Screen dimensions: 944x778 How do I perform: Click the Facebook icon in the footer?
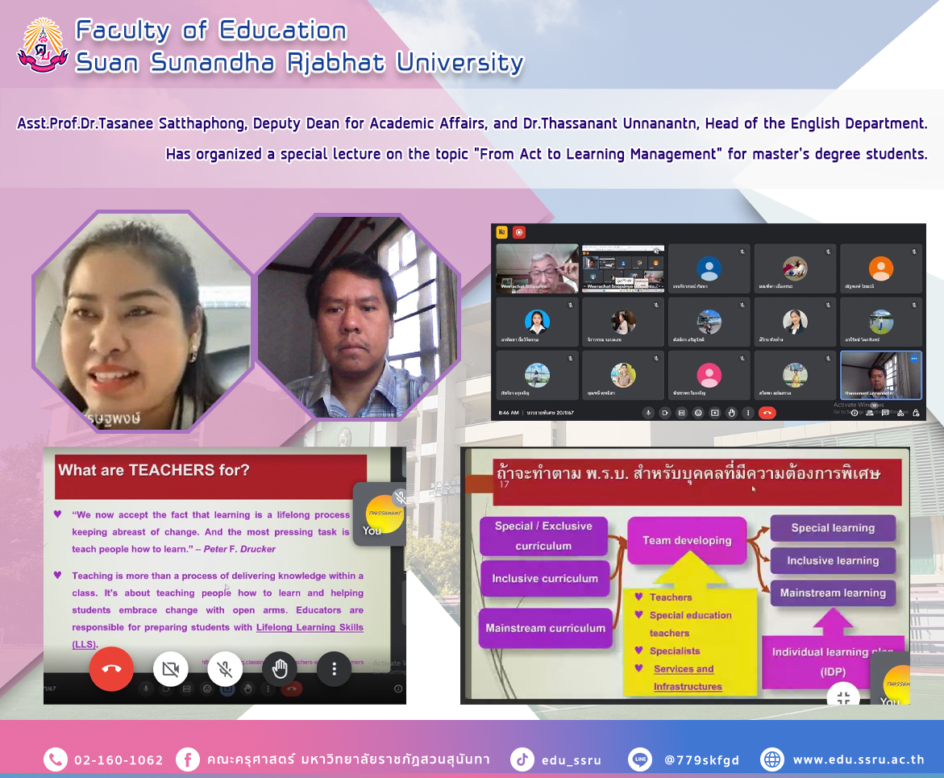[187, 759]
